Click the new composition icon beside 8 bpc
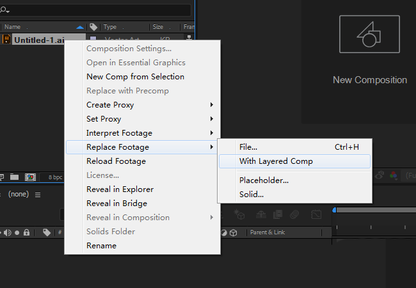416x288 pixels. point(30,177)
